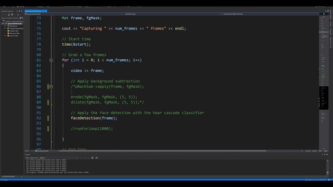Click the 'time(&start);' code line
333x187 pixels.
pos(76,44)
